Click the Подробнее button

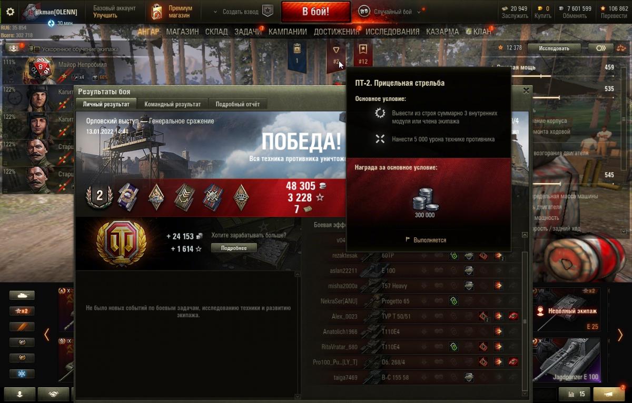[x=234, y=248]
